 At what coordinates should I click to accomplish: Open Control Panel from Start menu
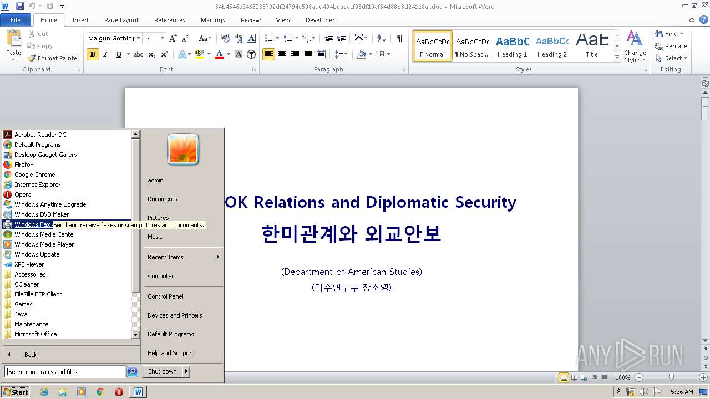pos(183,296)
